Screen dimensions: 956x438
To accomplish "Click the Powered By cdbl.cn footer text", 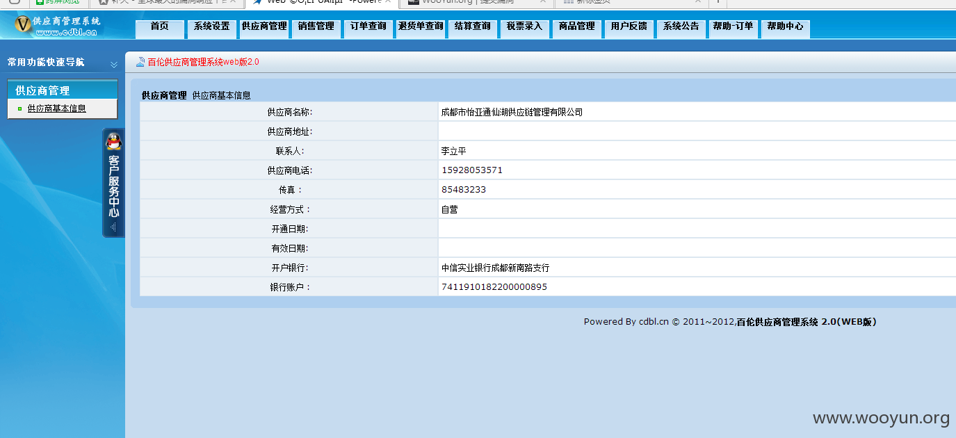I will (x=730, y=322).
